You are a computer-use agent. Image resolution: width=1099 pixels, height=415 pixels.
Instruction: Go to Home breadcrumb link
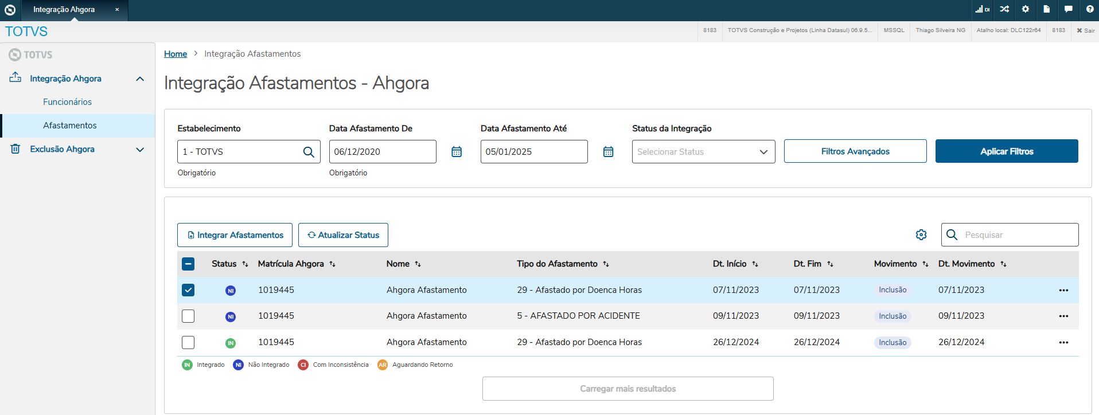[x=176, y=54]
